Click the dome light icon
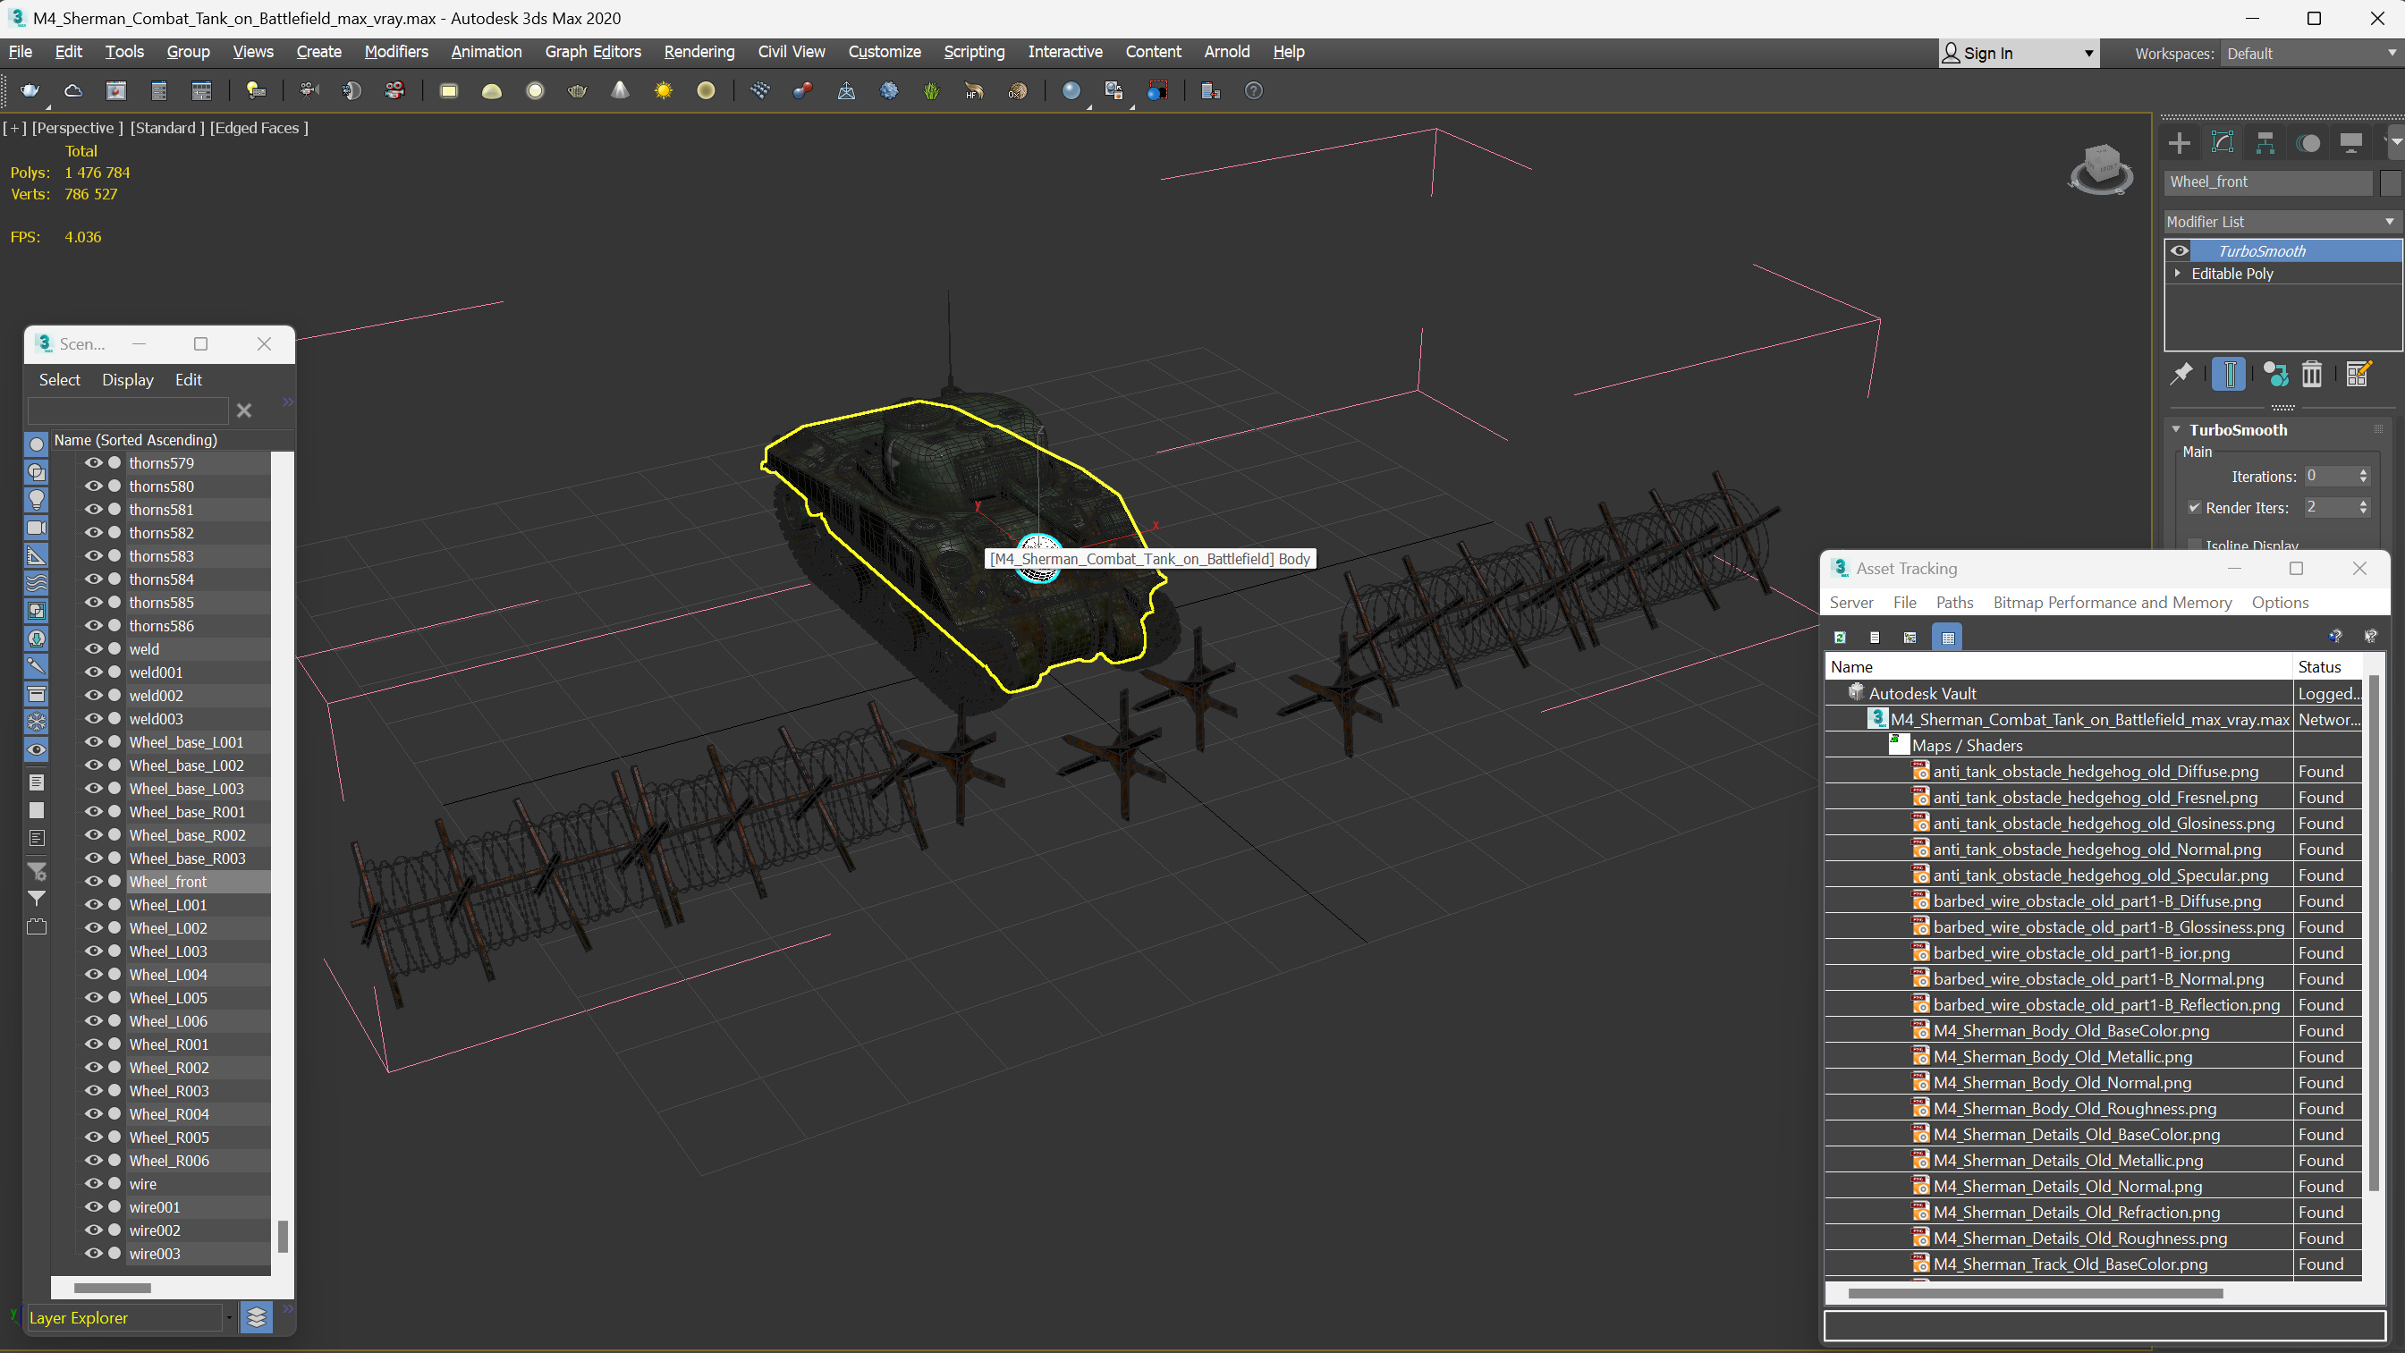The width and height of the screenshot is (2405, 1353). pyautogui.click(x=491, y=90)
